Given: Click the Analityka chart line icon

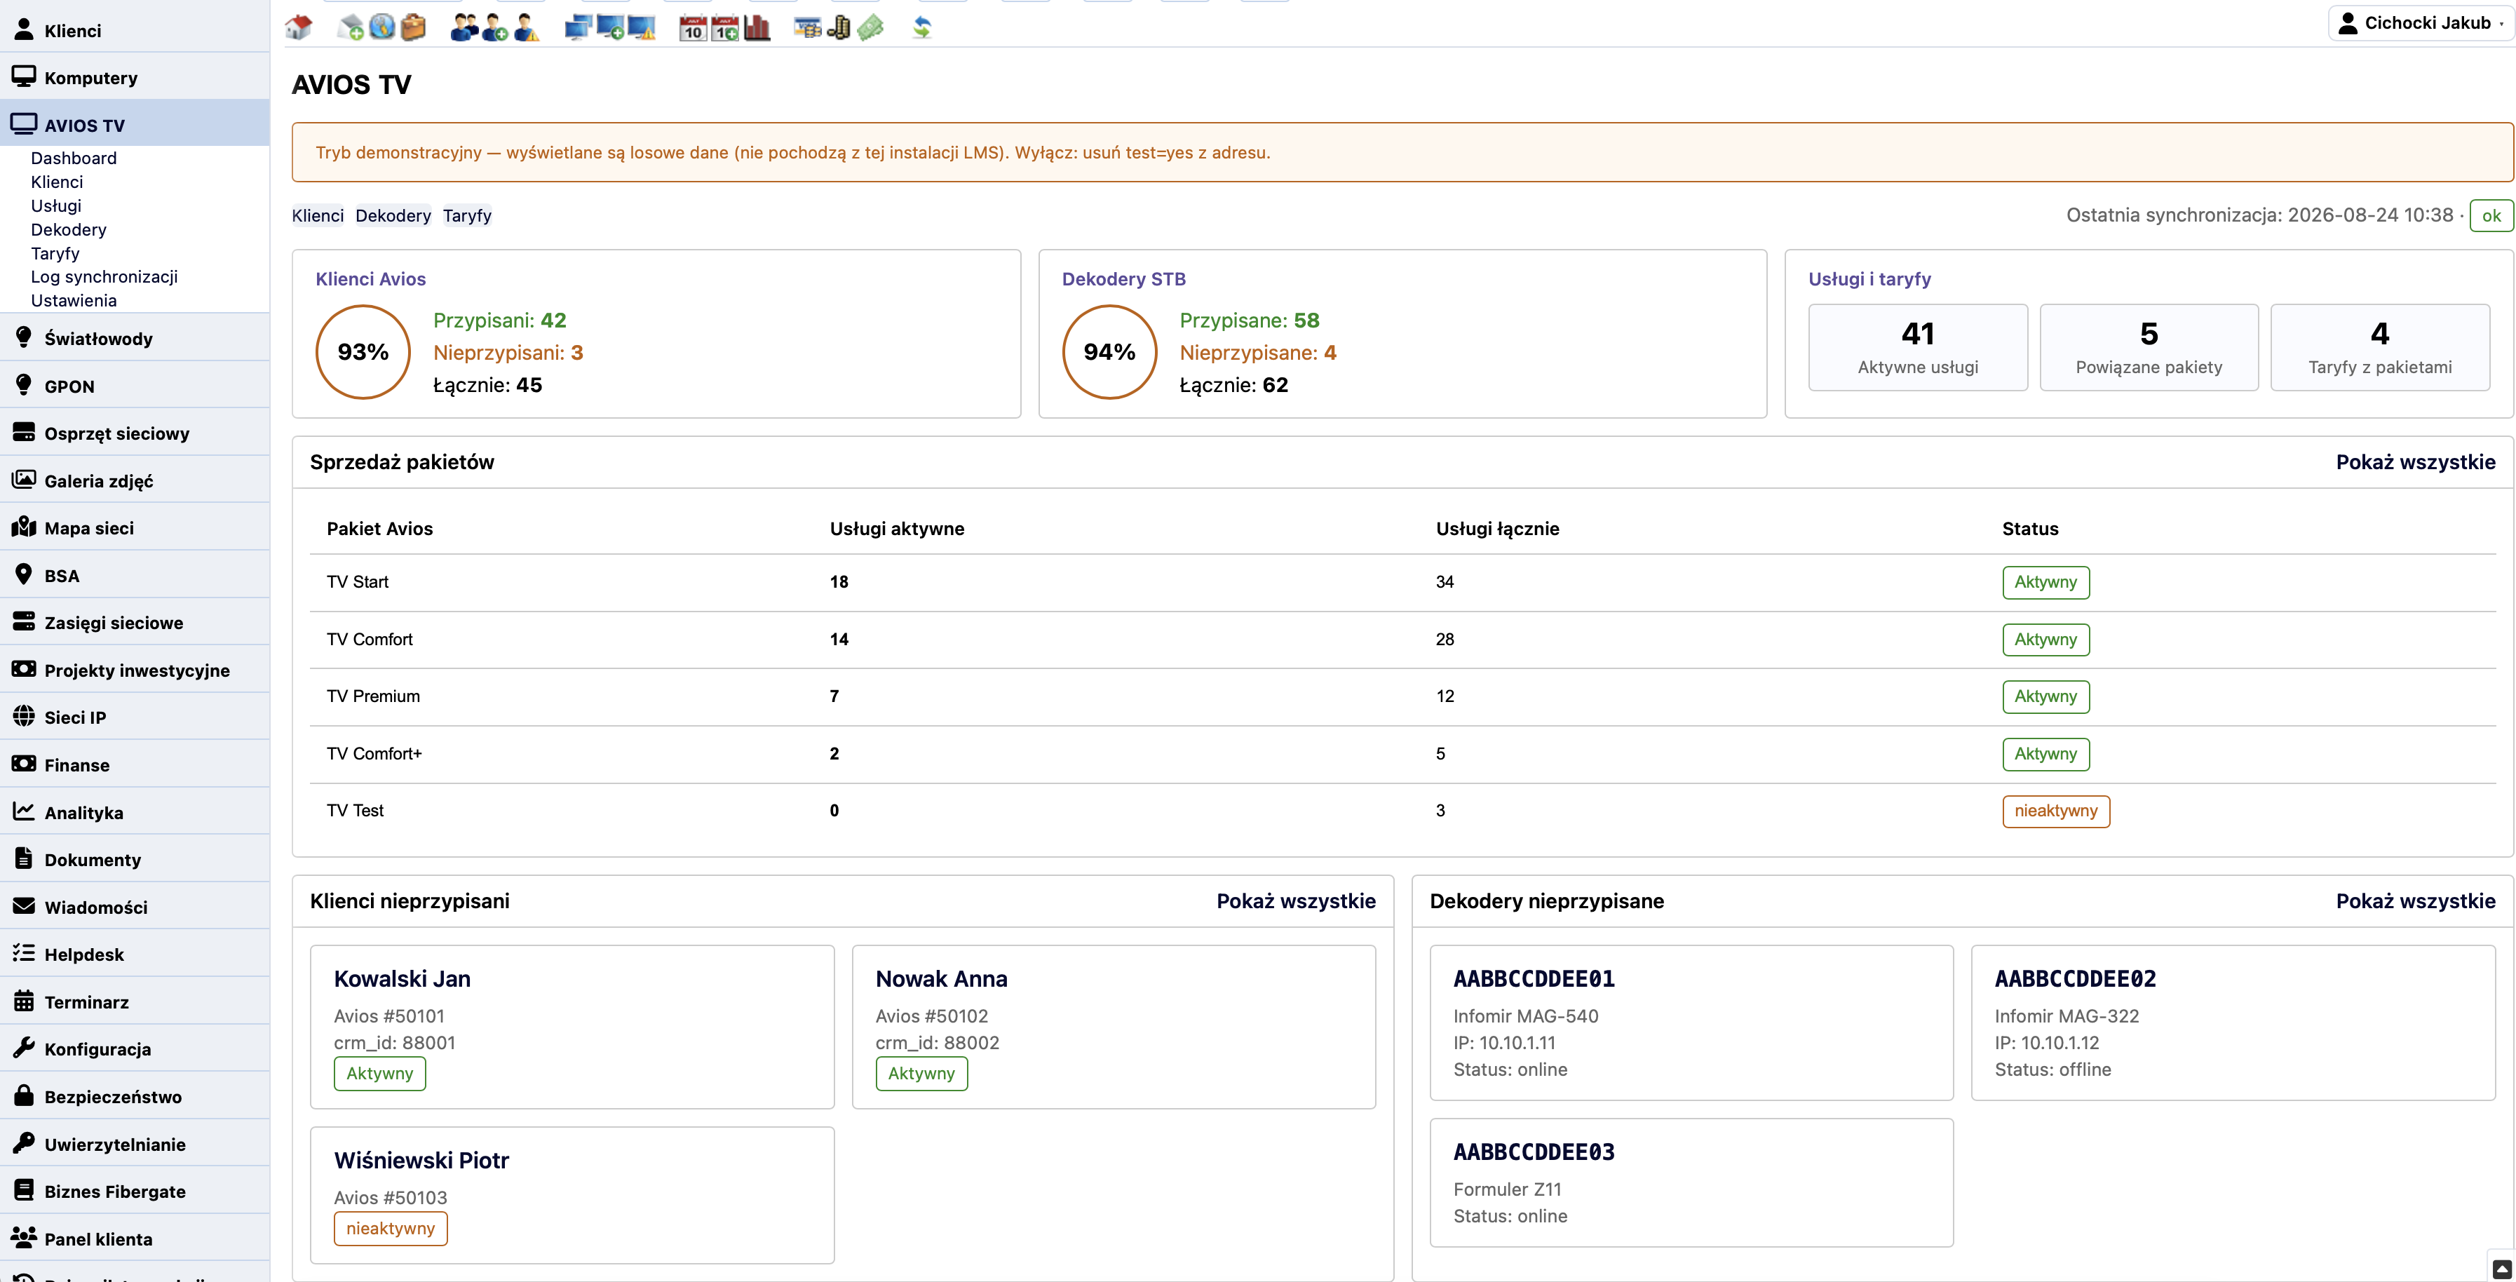Looking at the screenshot, I should click(23, 811).
